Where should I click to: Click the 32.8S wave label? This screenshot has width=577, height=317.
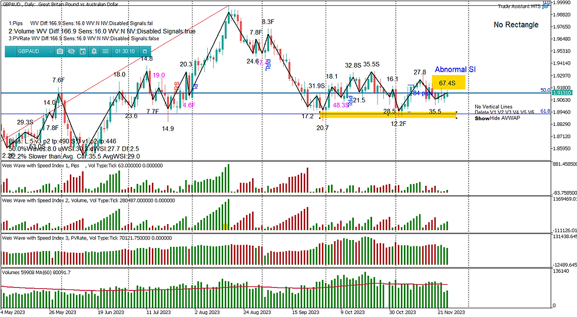[x=353, y=65]
